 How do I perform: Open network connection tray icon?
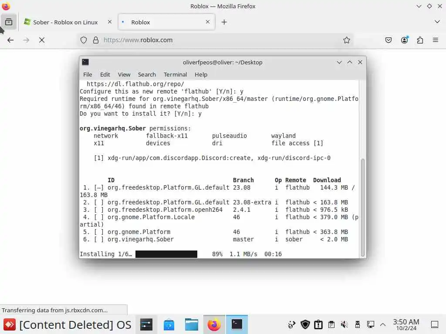[x=370, y=324]
